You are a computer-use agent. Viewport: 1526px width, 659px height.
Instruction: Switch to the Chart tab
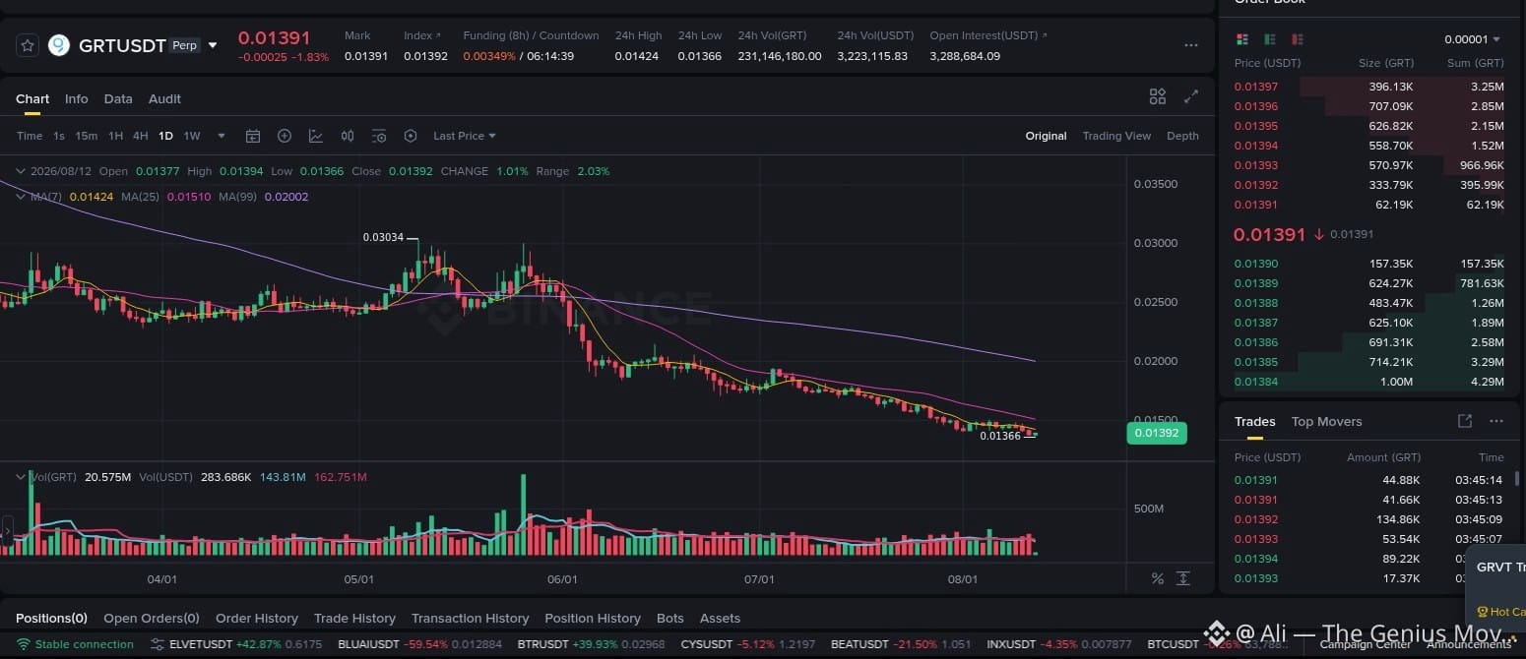pos(32,98)
